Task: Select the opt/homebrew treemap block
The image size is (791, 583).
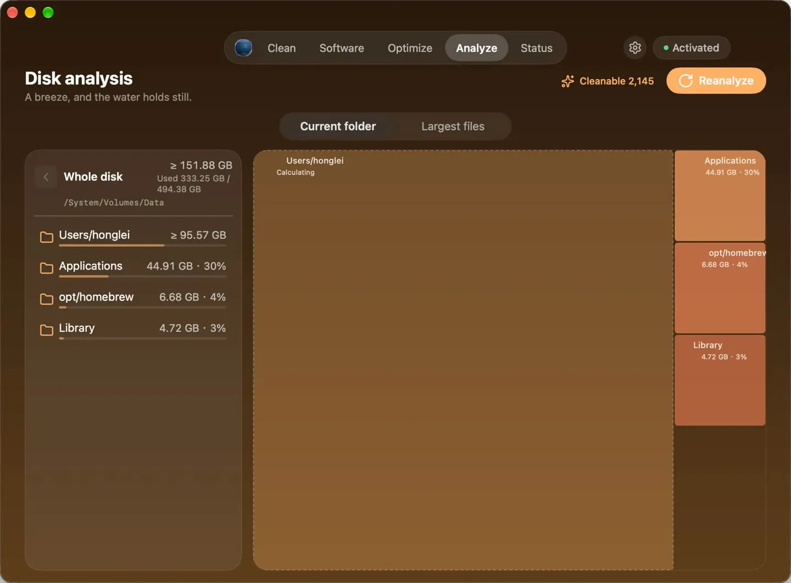Action: [x=720, y=288]
